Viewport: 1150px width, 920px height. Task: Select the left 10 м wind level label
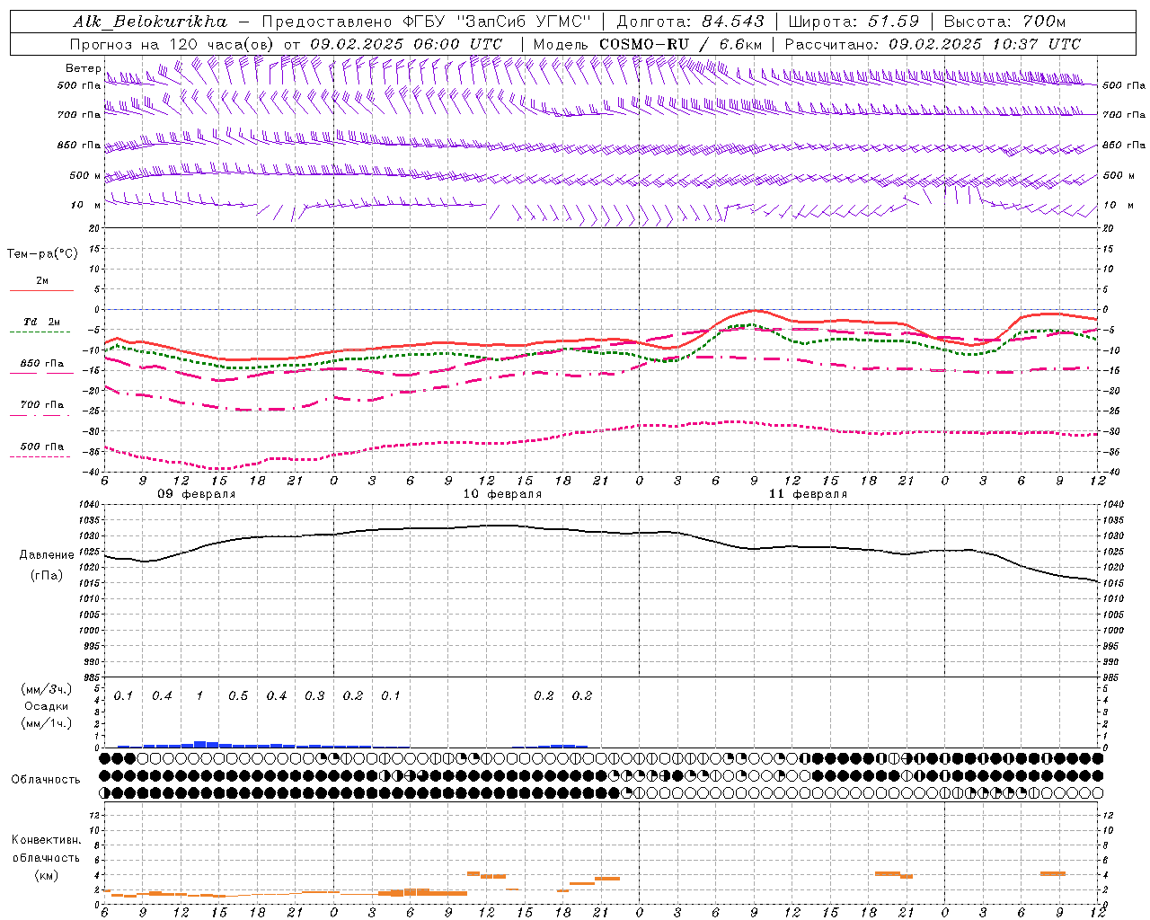coord(86,205)
